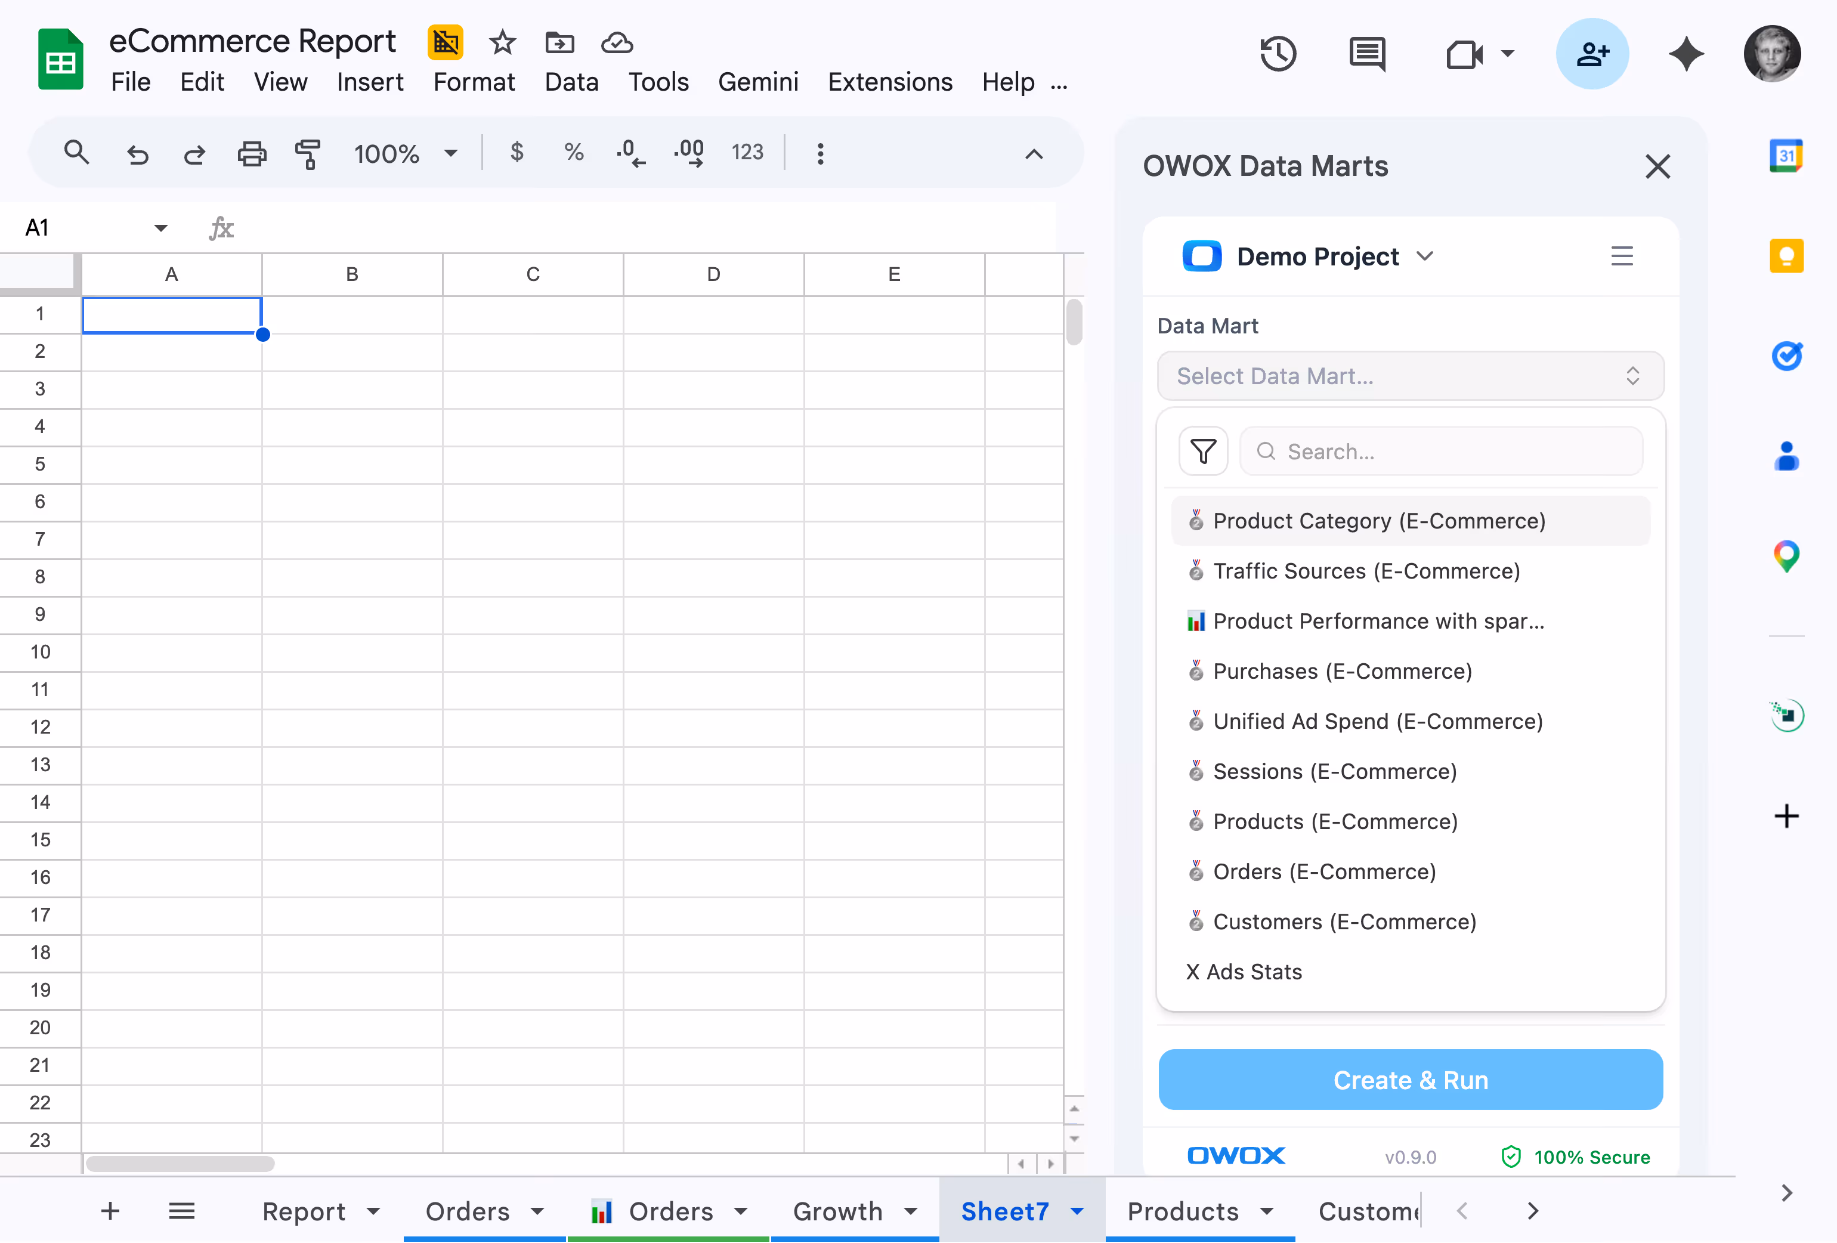Select Traffic Sources (E-Commerce) data mart
Image resolution: width=1837 pixels, height=1243 pixels.
click(x=1410, y=571)
